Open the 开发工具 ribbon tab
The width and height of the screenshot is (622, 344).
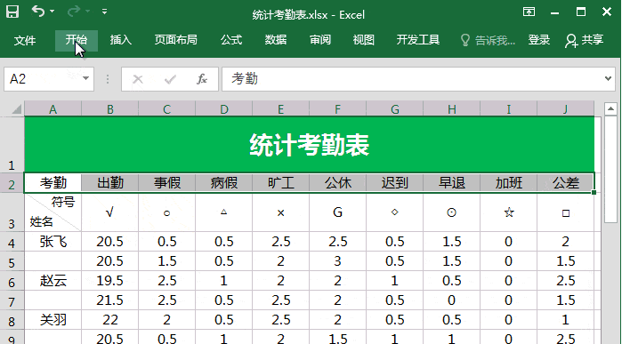(x=418, y=40)
